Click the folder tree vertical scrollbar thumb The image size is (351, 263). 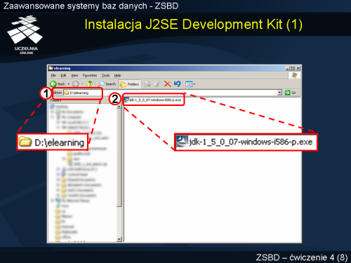[119, 158]
